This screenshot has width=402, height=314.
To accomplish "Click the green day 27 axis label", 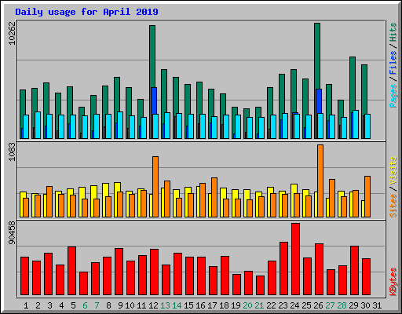I will pyautogui.click(x=330, y=305).
